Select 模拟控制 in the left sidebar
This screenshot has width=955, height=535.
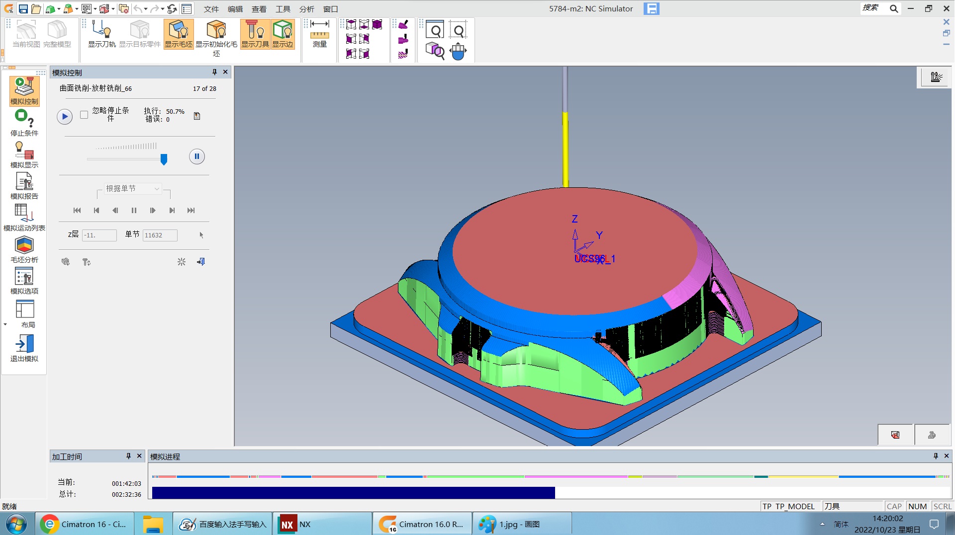click(24, 91)
